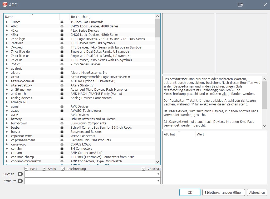Select '41xx Series Devices' description text
This screenshot has height=199, width=270.
(x=85, y=31)
